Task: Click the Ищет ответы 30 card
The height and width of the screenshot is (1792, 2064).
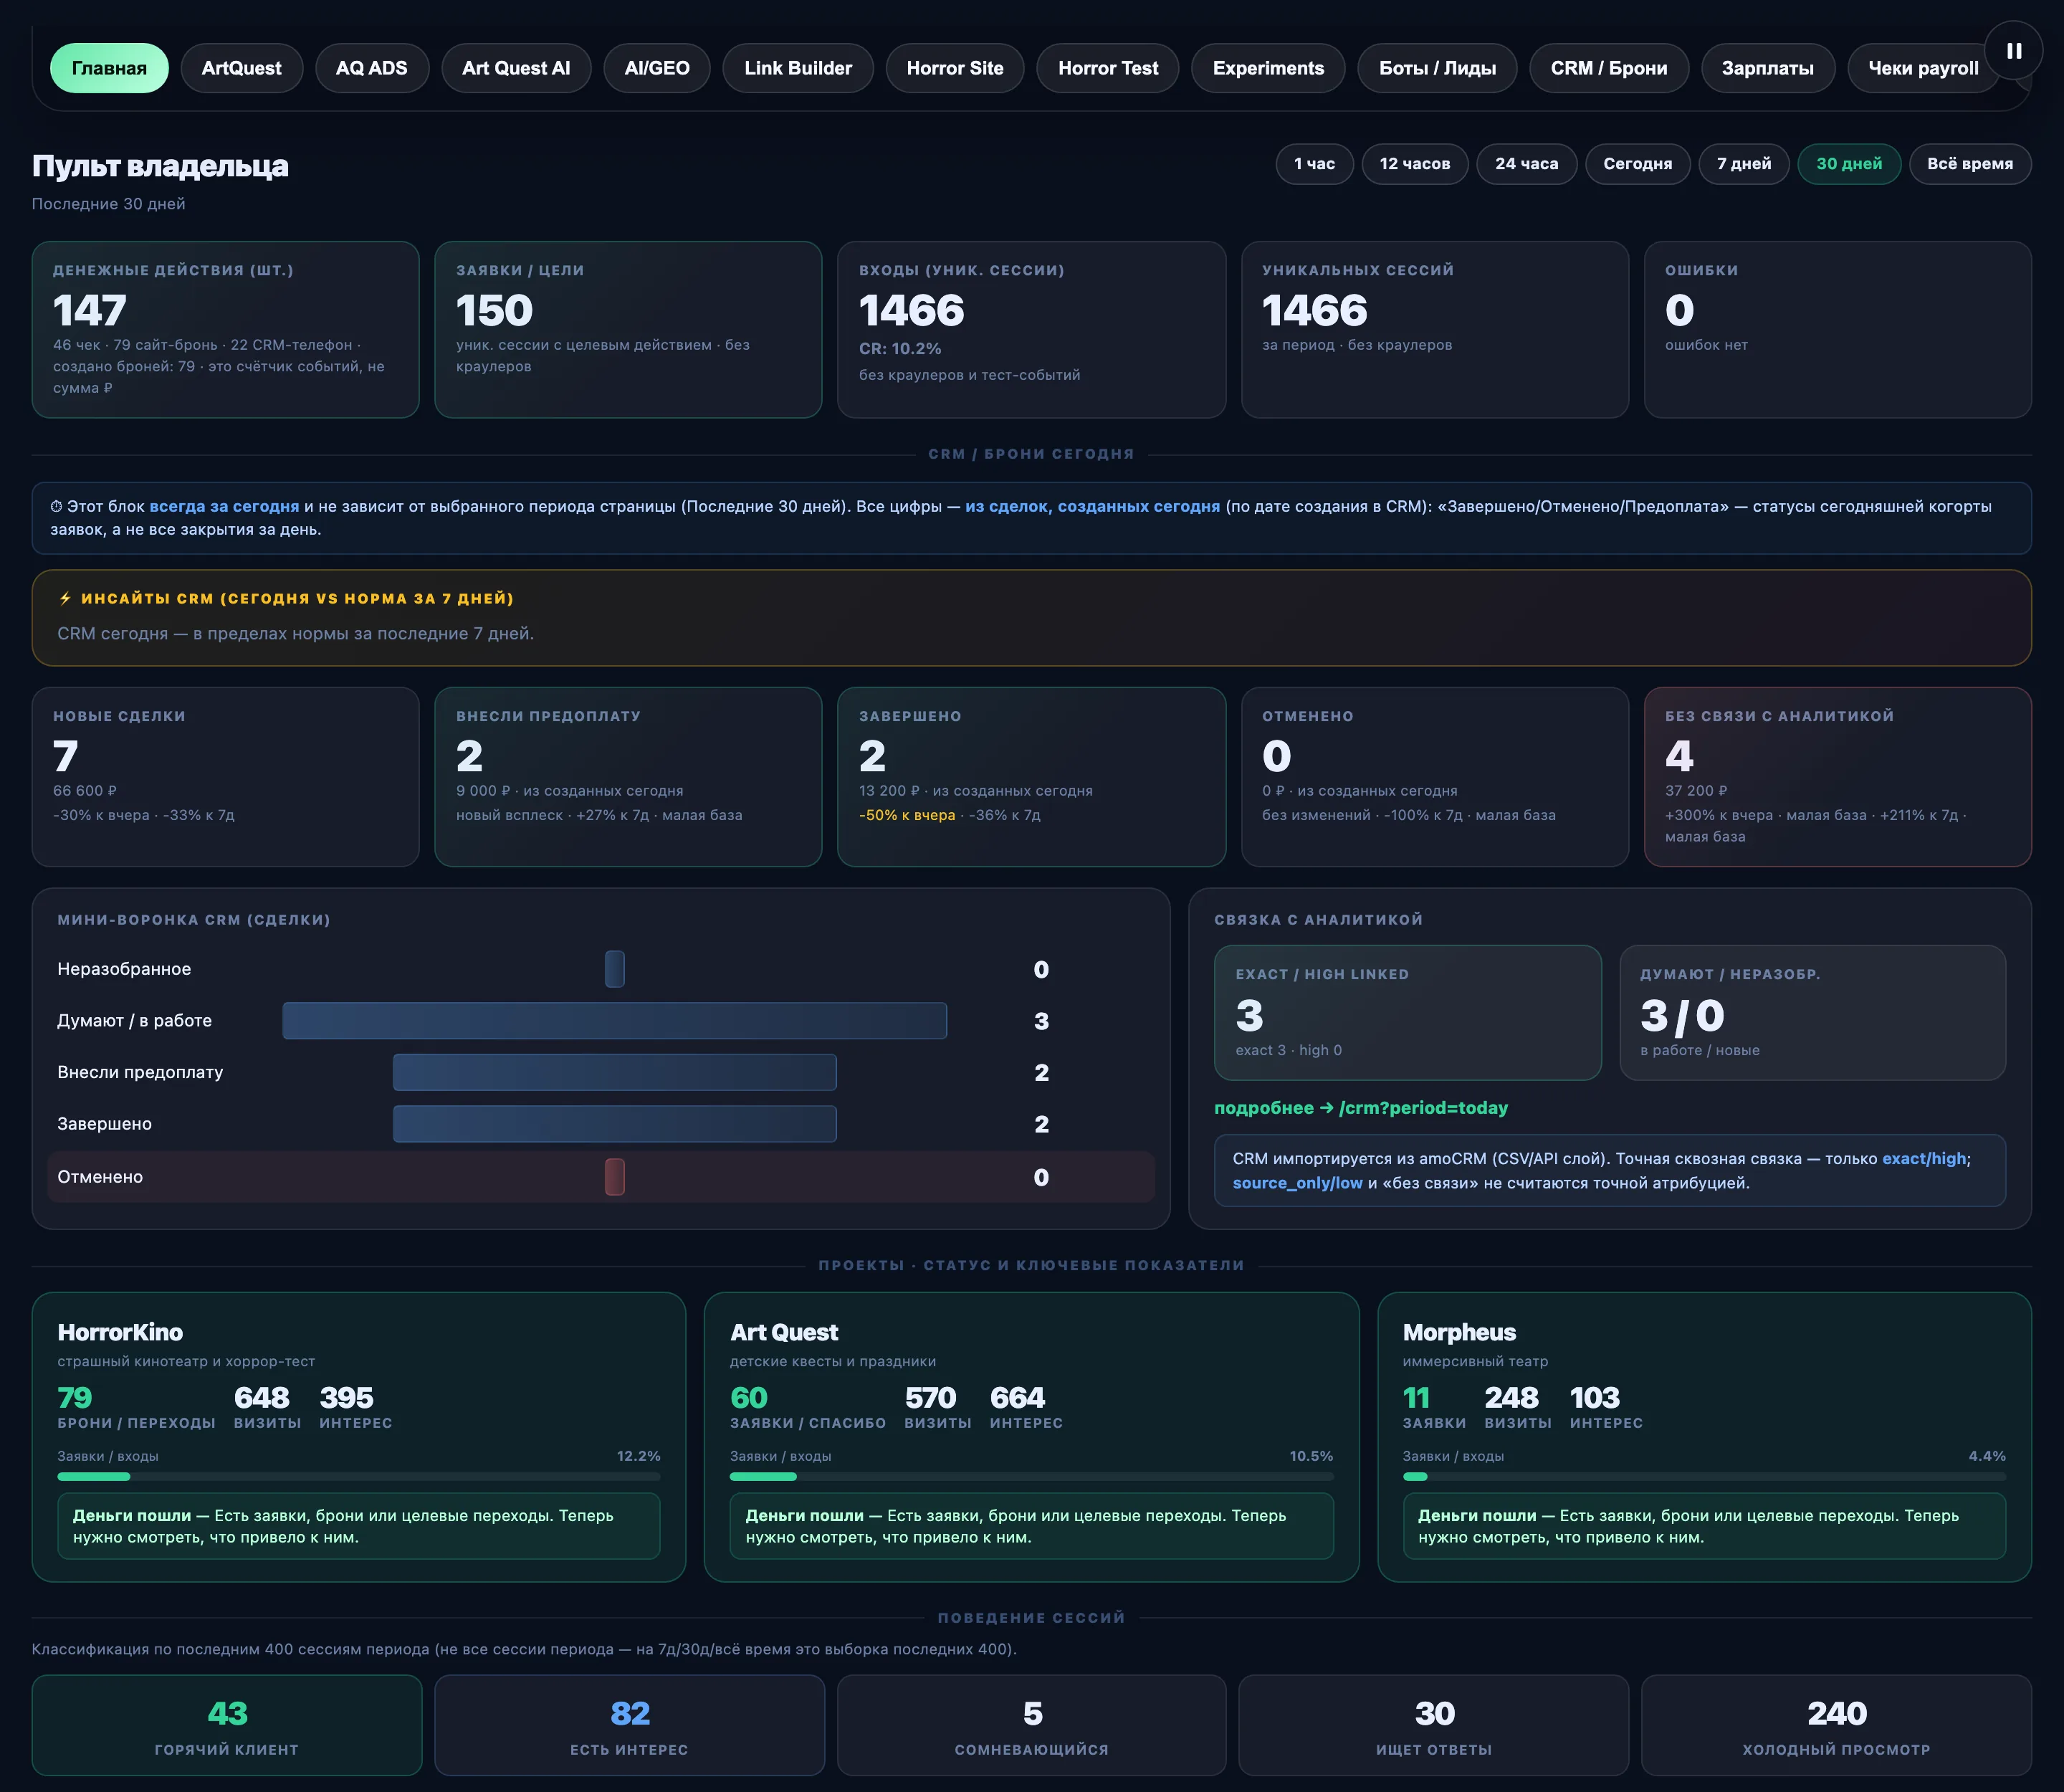Action: [1434, 1725]
